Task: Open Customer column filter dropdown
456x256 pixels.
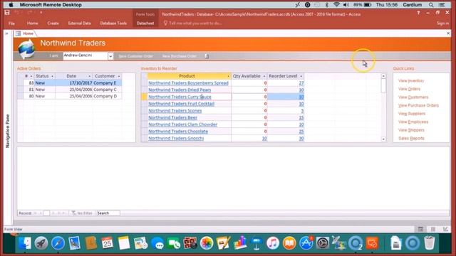Action: click(x=119, y=76)
